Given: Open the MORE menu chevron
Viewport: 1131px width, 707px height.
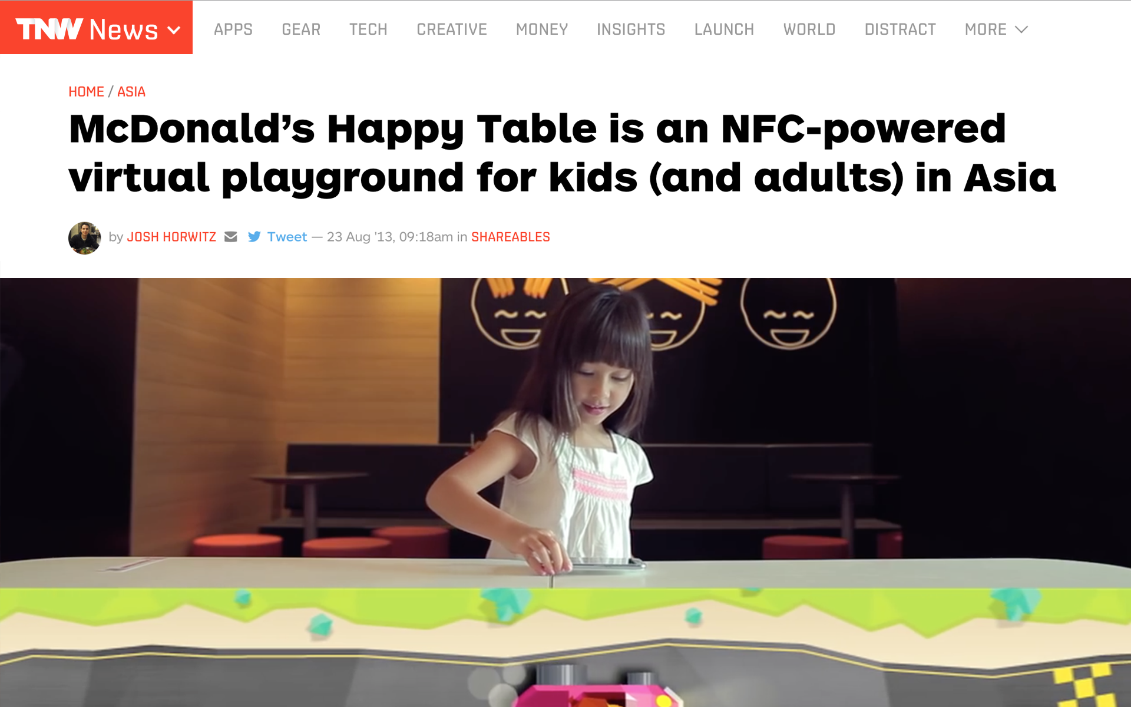Looking at the screenshot, I should tap(1021, 29).
